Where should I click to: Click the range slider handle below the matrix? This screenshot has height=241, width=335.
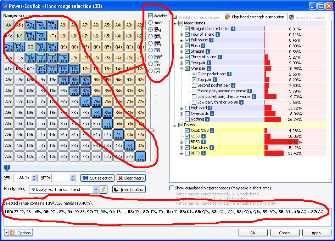point(7,168)
